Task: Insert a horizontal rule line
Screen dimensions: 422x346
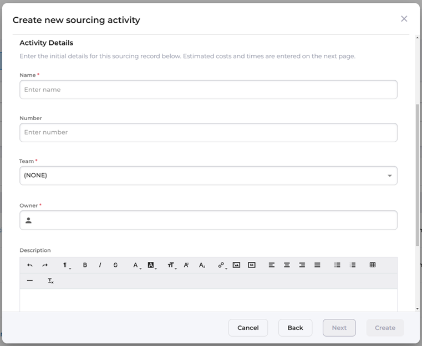Action: 30,281
